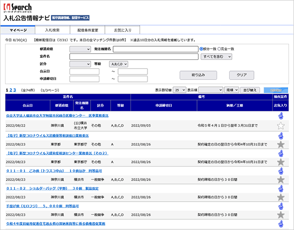Focus the 申請締切日 start date field
This screenshot has width=294, height=230.
coord(84,79)
